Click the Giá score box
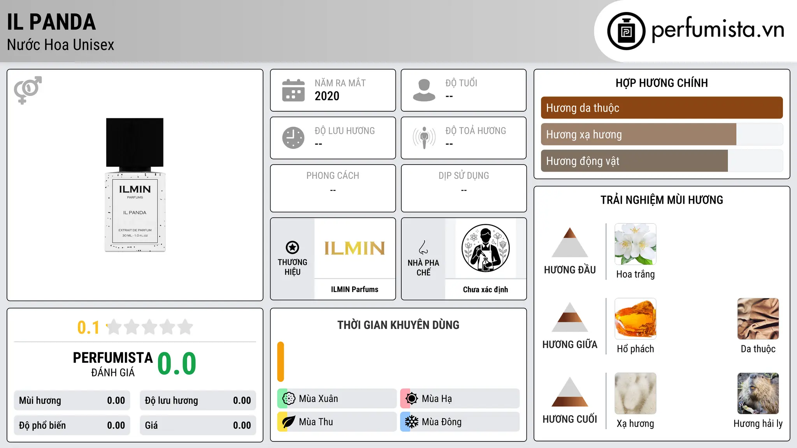This screenshot has height=448, width=797. click(198, 425)
